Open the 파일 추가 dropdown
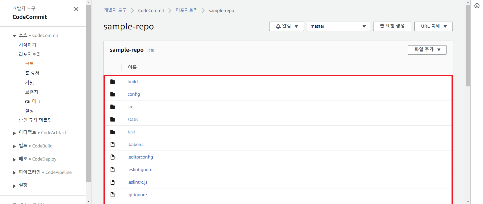Viewport: 483px width, 204px height. coord(427,50)
